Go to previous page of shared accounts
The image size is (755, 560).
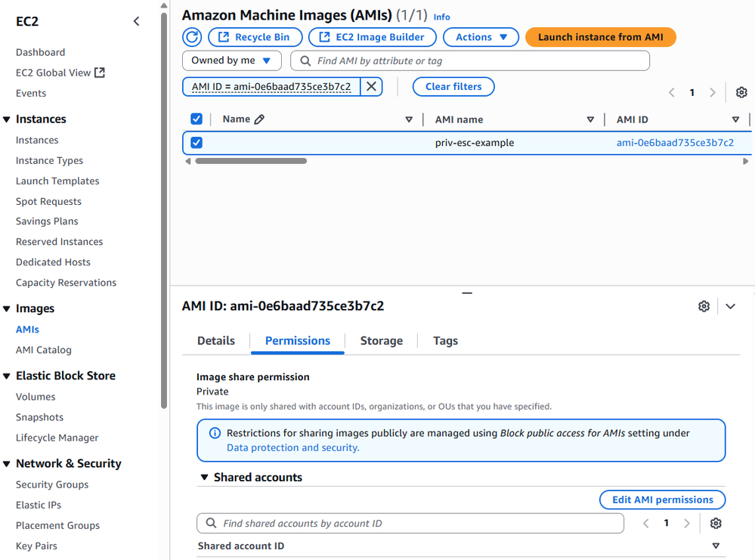646,524
